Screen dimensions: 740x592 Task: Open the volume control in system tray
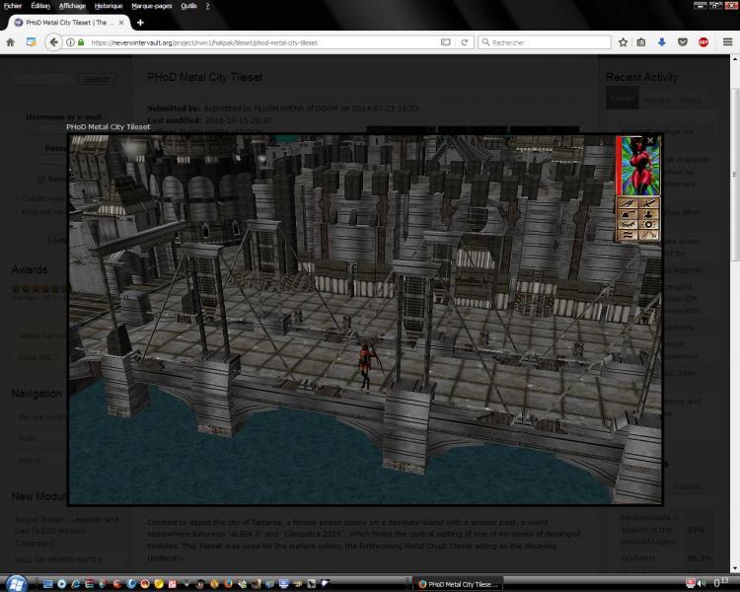(x=702, y=584)
